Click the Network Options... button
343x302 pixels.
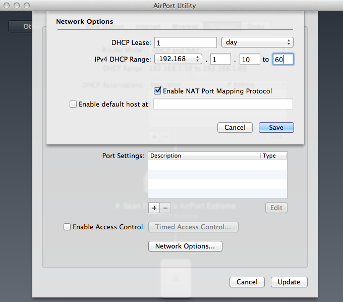(185, 246)
